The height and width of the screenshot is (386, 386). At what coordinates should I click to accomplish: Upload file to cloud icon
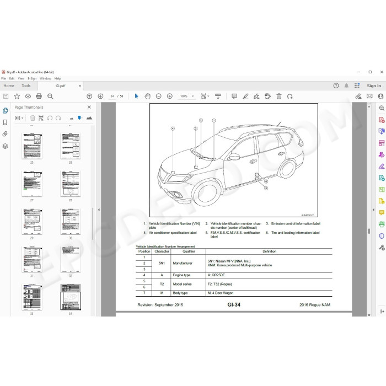click(28, 96)
